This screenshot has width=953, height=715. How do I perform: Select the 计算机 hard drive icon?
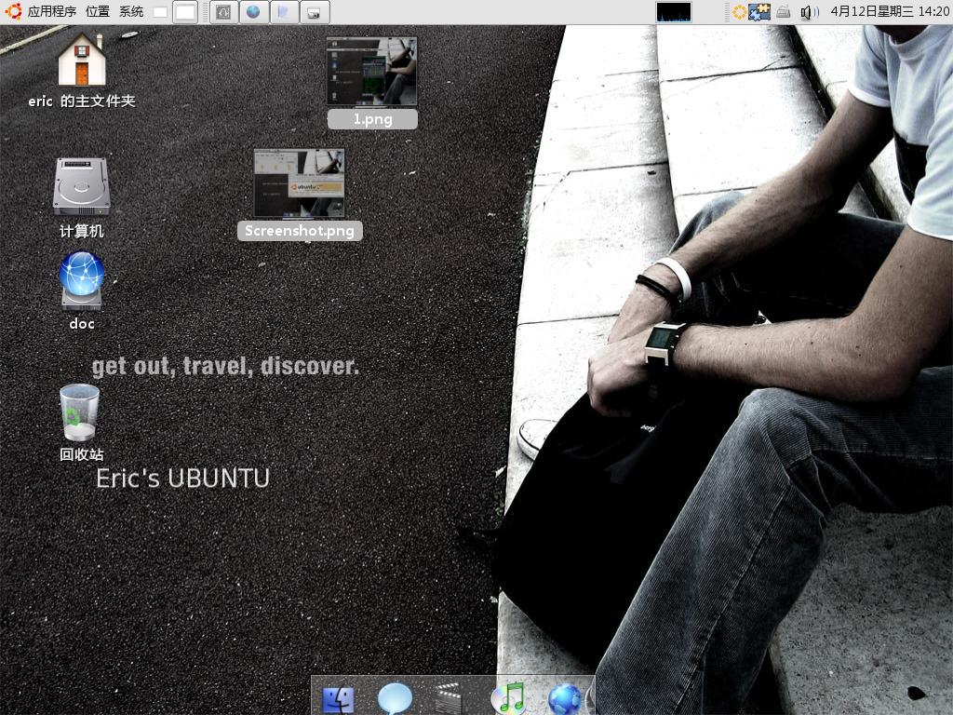point(82,186)
